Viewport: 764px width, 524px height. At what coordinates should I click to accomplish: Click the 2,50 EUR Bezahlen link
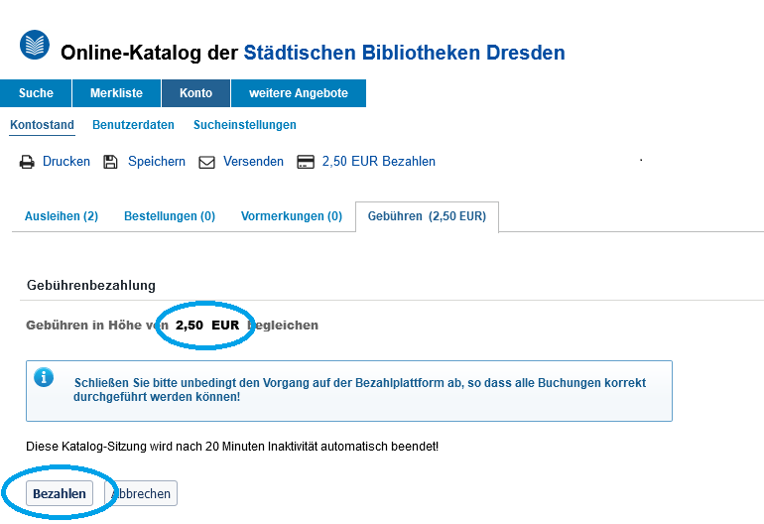[378, 162]
